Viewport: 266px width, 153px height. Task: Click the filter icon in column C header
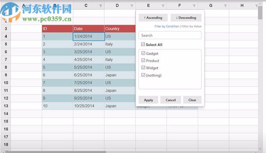click(101, 6)
